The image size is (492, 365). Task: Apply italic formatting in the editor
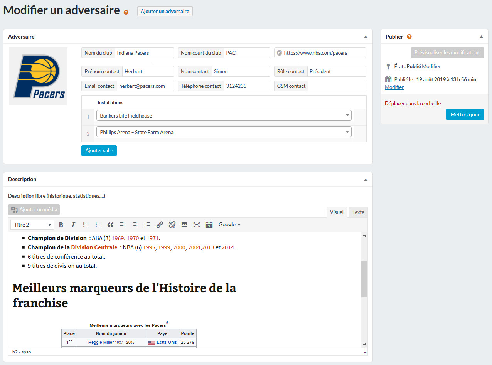pyautogui.click(x=73, y=225)
